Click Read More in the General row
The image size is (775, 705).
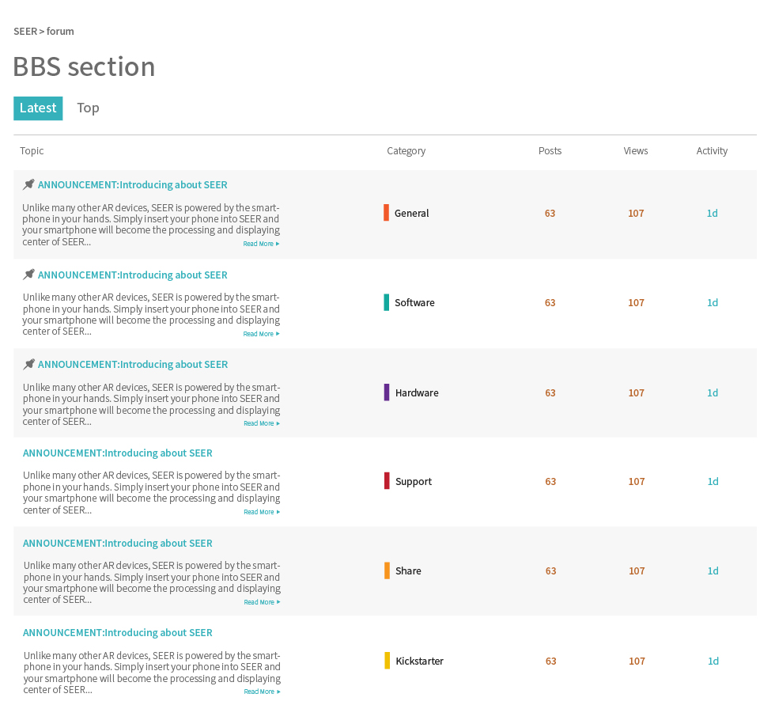tap(262, 244)
